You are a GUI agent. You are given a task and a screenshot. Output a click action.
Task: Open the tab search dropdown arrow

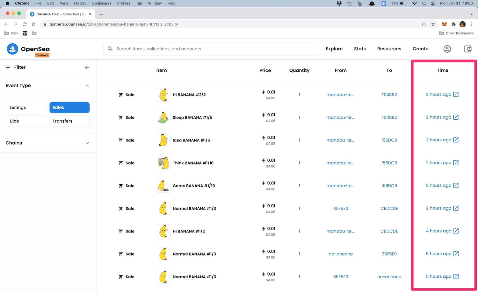(x=472, y=14)
